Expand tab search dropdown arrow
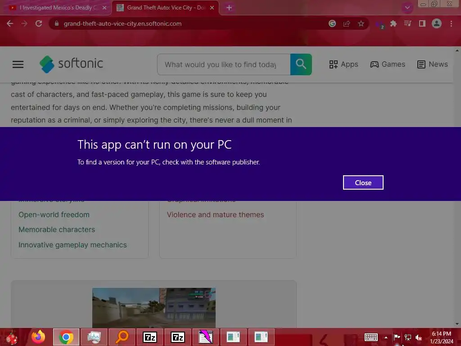This screenshot has height=346, width=461. (x=407, y=8)
